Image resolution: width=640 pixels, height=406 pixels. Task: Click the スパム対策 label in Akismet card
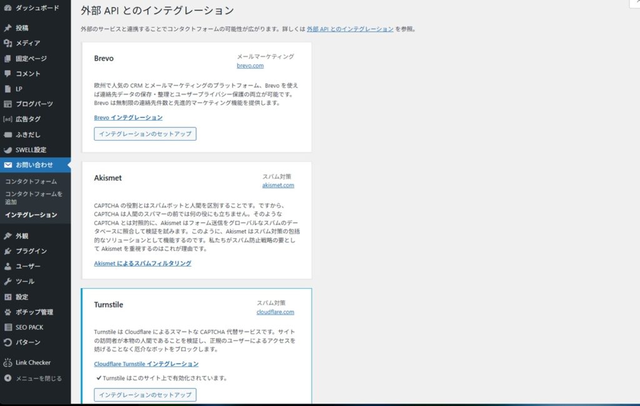pos(277,177)
